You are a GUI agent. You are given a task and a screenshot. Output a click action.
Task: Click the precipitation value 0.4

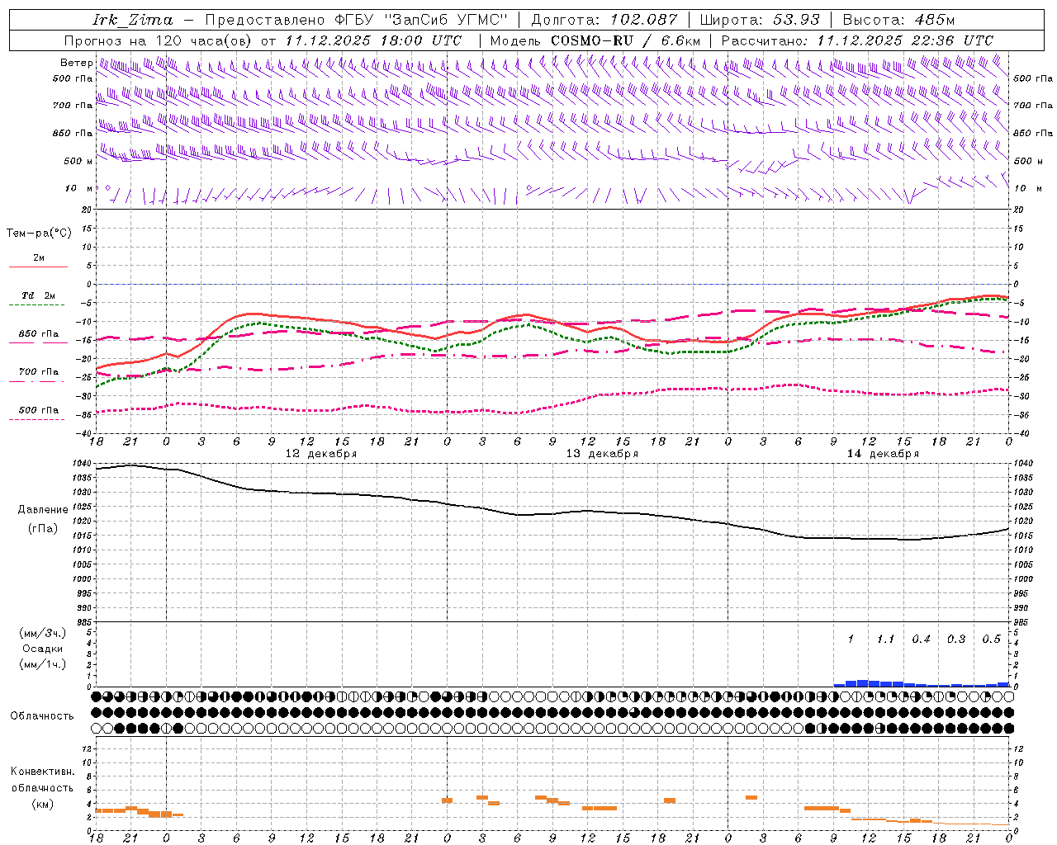(921, 640)
